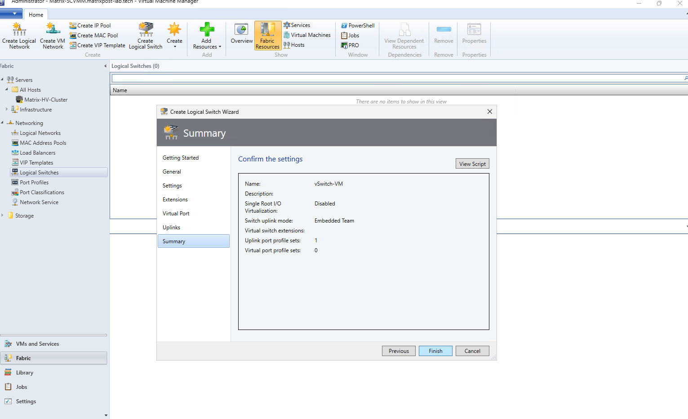Close the Create Logical Switch Wizard dialog
This screenshot has width=688, height=419.
pos(490,111)
